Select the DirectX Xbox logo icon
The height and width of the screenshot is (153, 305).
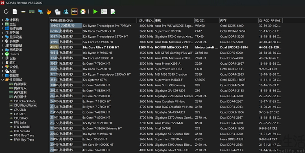coord(7,54)
